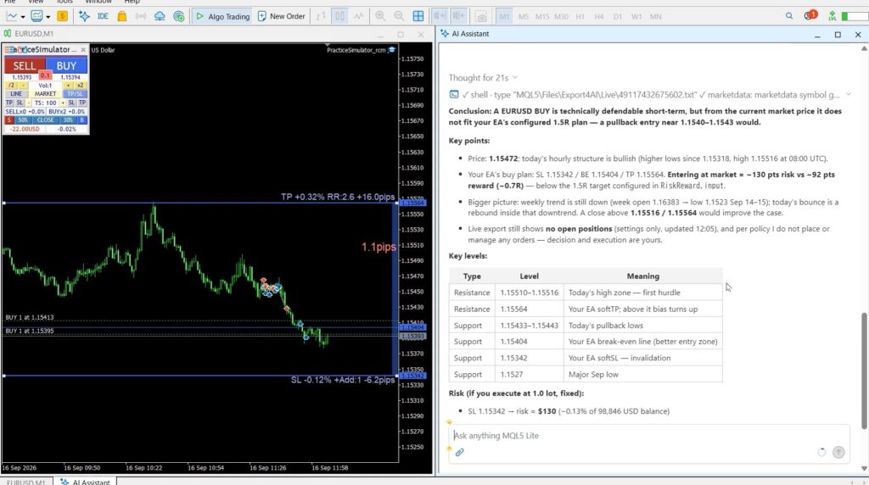Close the PracticeSimulator panel
The height and width of the screenshot is (485, 869).
[83, 50]
